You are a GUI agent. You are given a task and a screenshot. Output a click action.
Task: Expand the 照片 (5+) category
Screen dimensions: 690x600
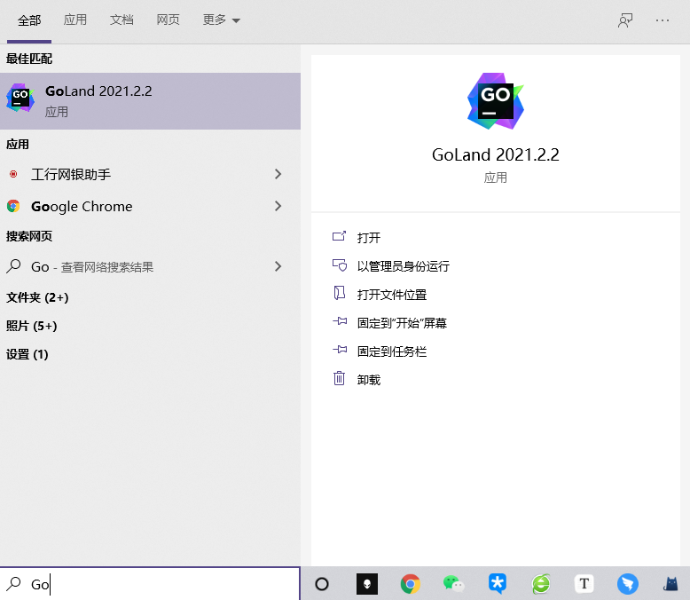click(x=32, y=326)
